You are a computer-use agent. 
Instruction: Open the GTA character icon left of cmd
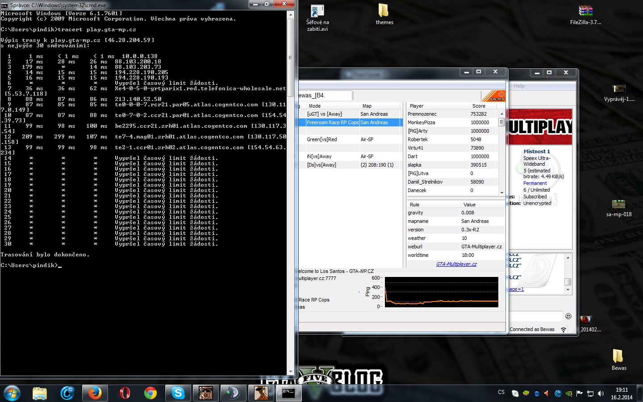pyautogui.click(x=261, y=393)
